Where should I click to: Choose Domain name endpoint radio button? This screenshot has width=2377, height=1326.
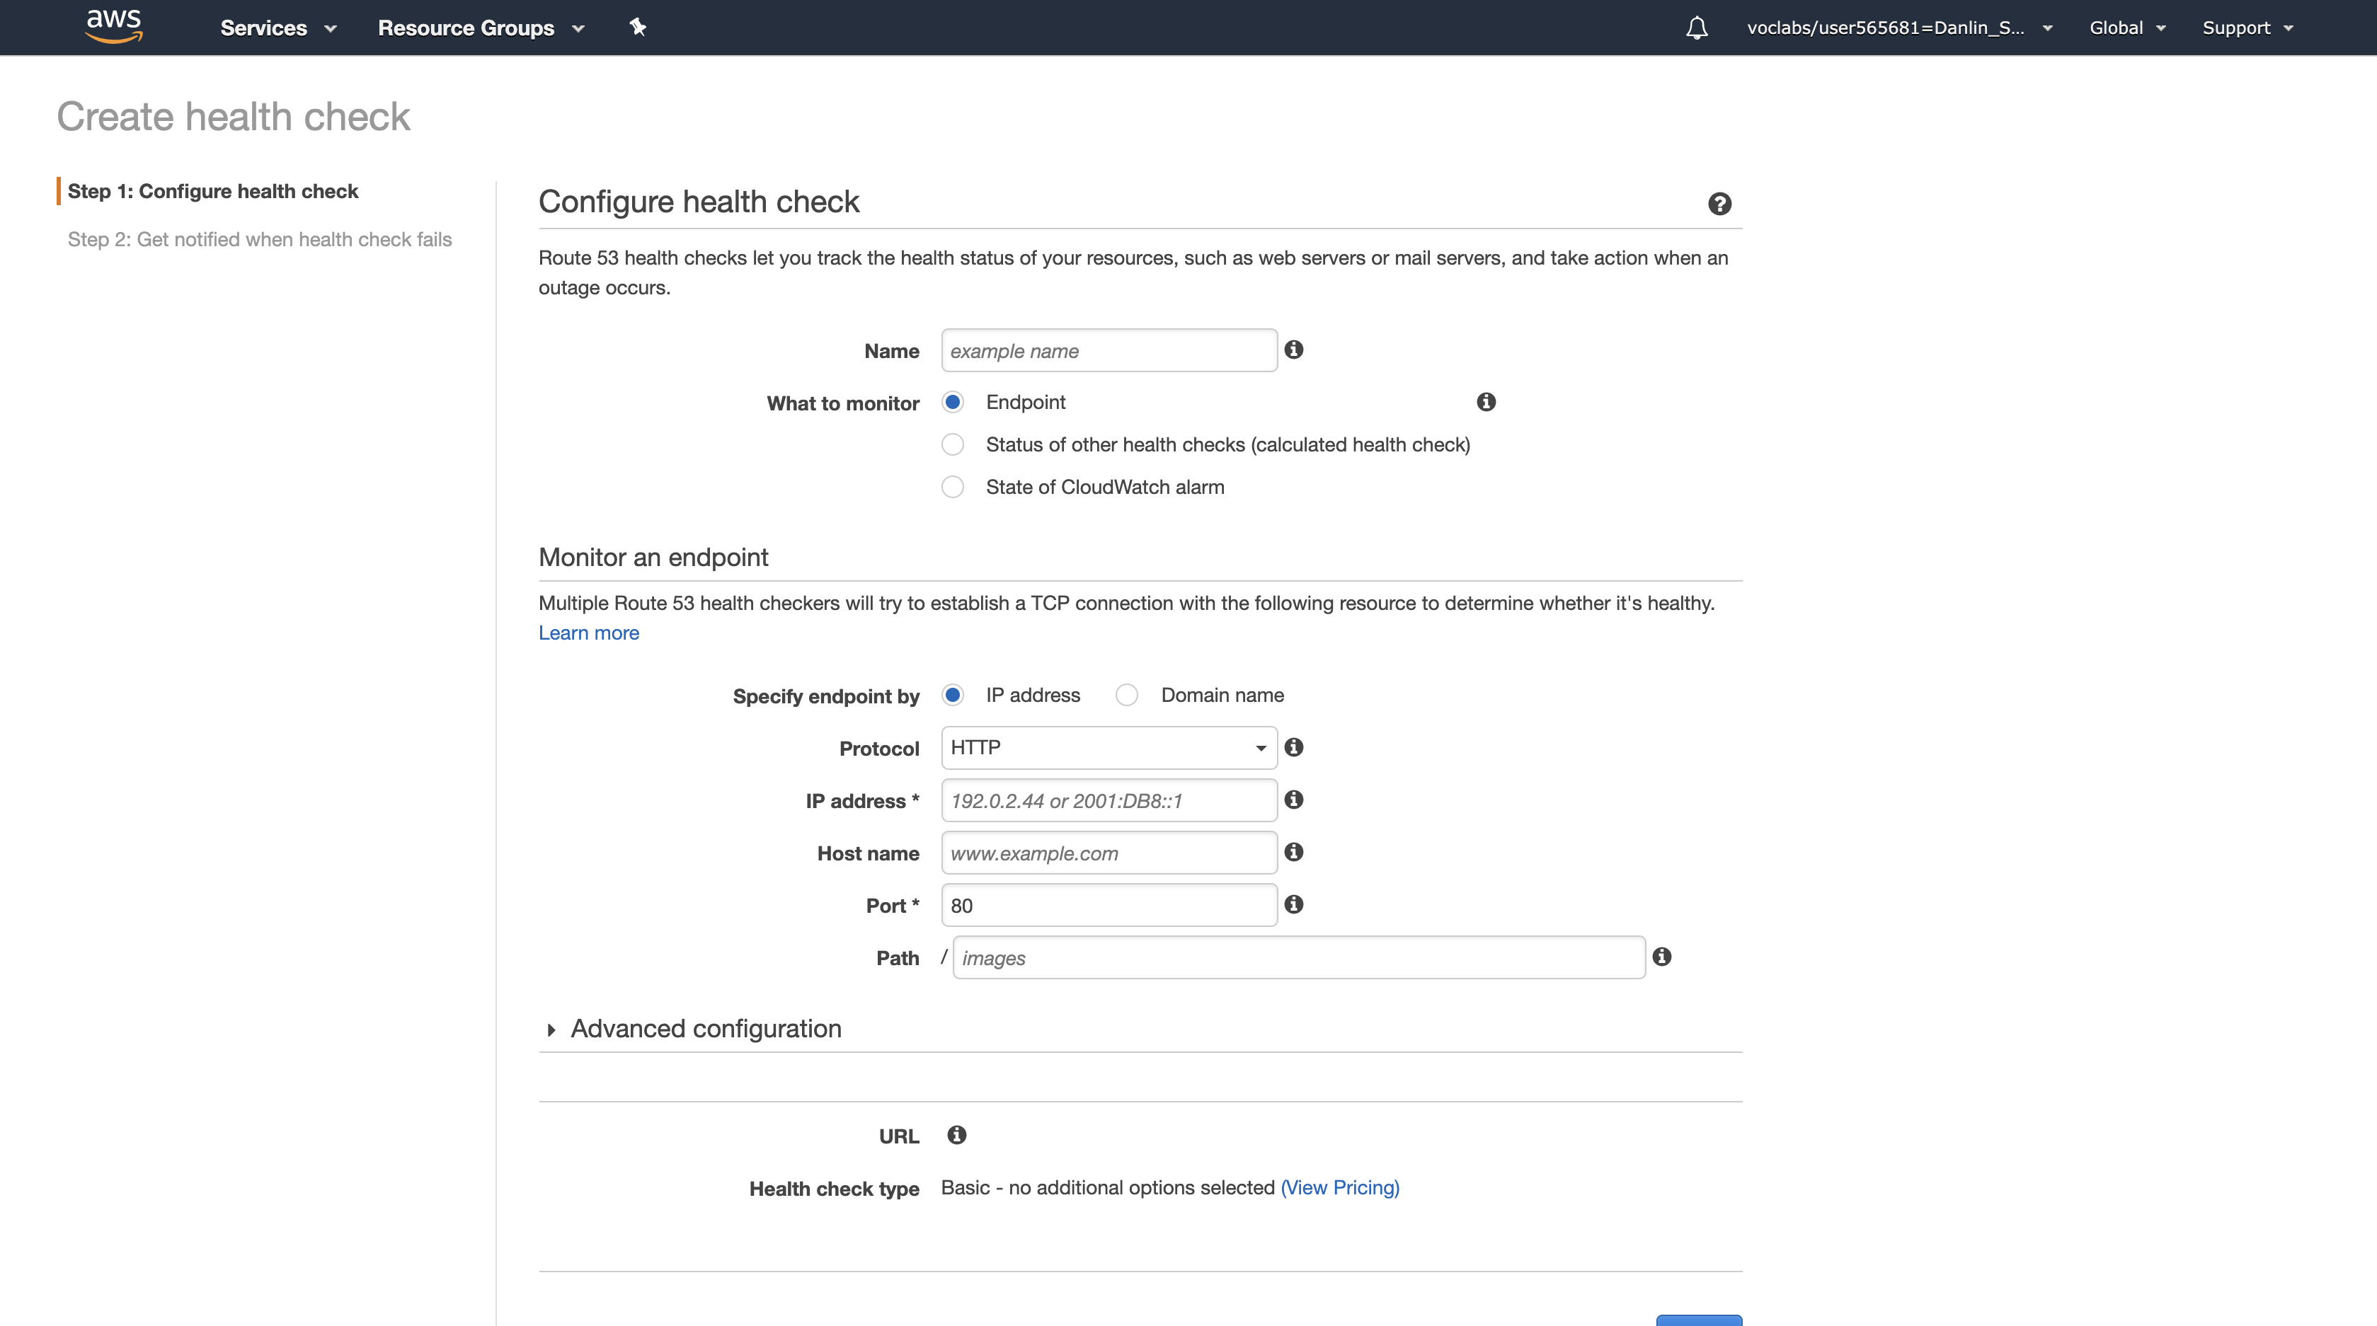pyautogui.click(x=1126, y=696)
